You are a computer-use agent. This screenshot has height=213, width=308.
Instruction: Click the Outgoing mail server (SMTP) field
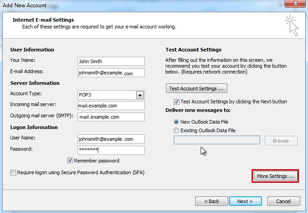tap(111, 117)
